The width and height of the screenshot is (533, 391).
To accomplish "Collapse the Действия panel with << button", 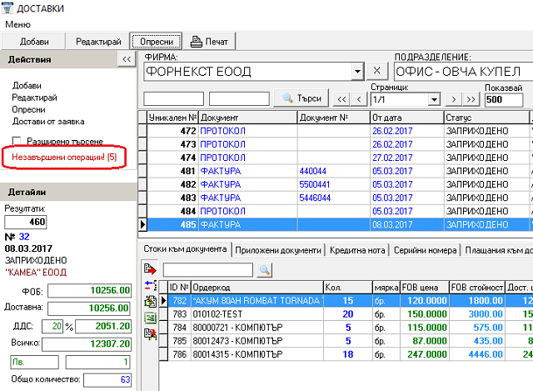I will [x=127, y=59].
